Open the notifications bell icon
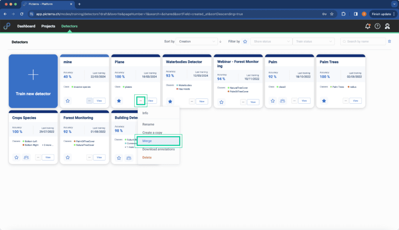The height and width of the screenshot is (230, 399). point(368,26)
